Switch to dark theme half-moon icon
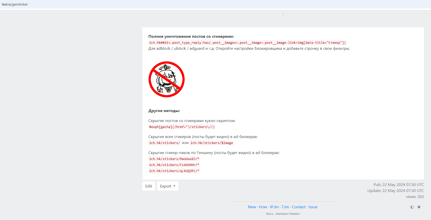Screen dimensions: 431x220 pos(412,207)
